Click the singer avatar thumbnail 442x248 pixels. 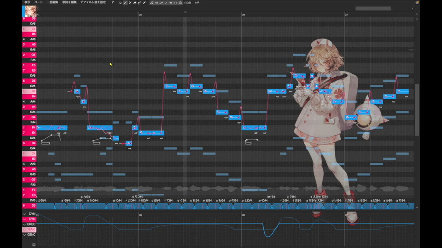point(30,11)
